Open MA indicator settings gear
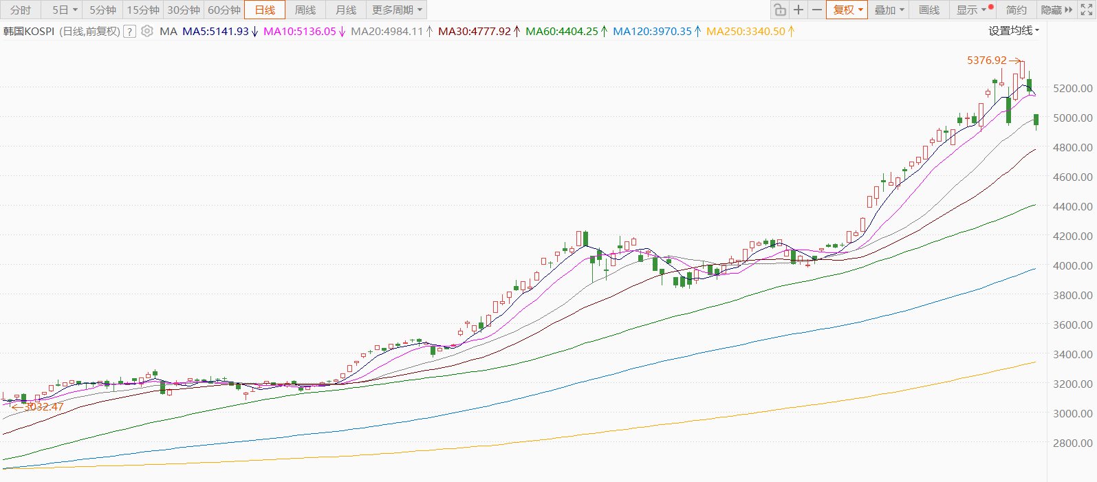Image resolution: width=1097 pixels, height=482 pixels. coord(147,31)
